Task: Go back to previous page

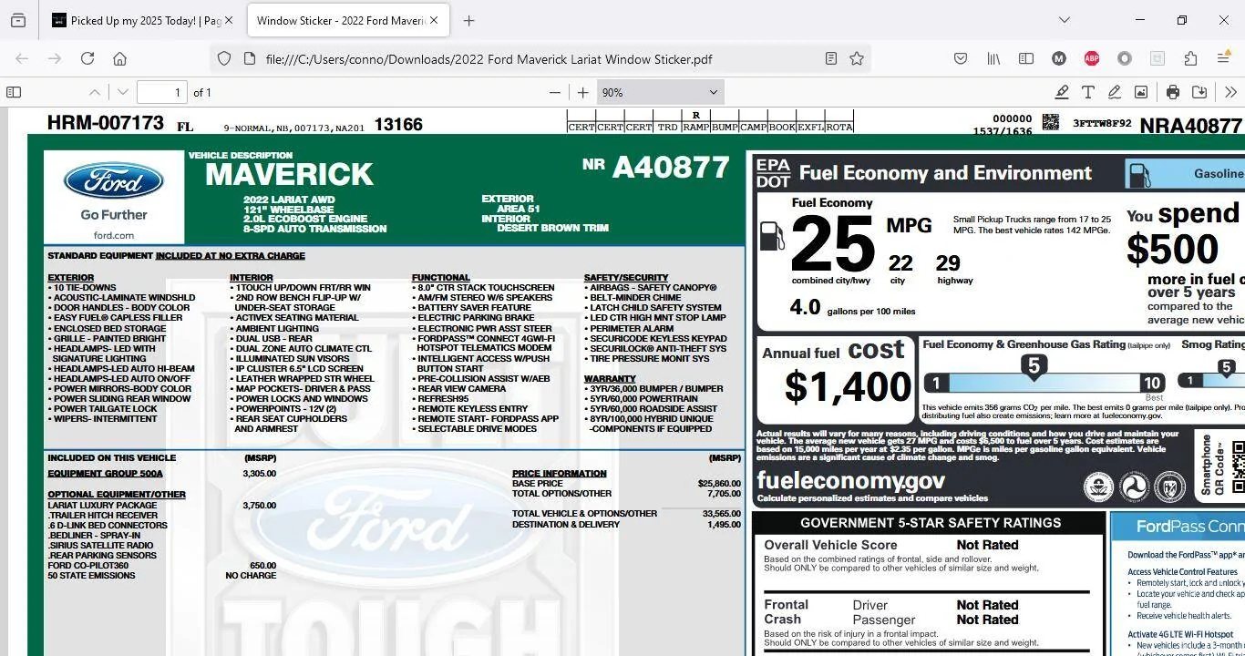Action: point(22,58)
